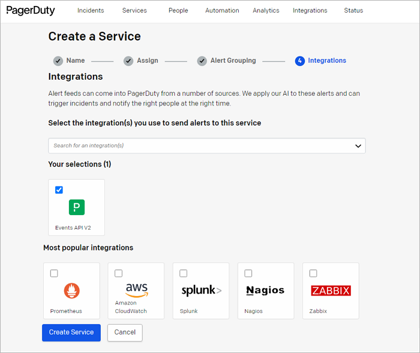Open the Integrations nav menu
The image size is (420, 353).
(x=310, y=10)
